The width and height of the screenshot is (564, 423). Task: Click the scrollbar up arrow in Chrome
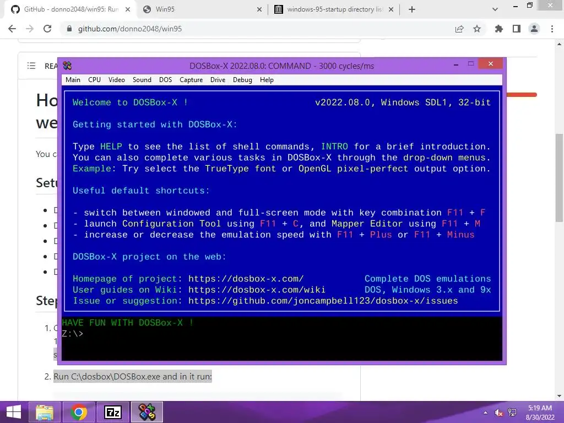coord(560,44)
